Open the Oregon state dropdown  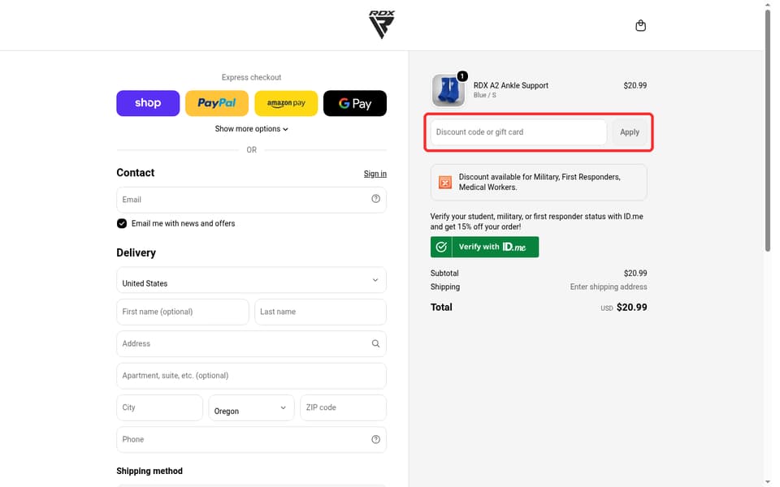(x=251, y=407)
